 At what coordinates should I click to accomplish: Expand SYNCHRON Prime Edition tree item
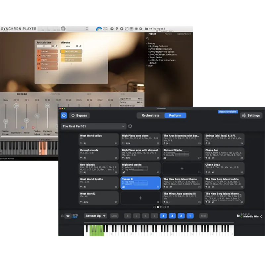click(x=148, y=52)
